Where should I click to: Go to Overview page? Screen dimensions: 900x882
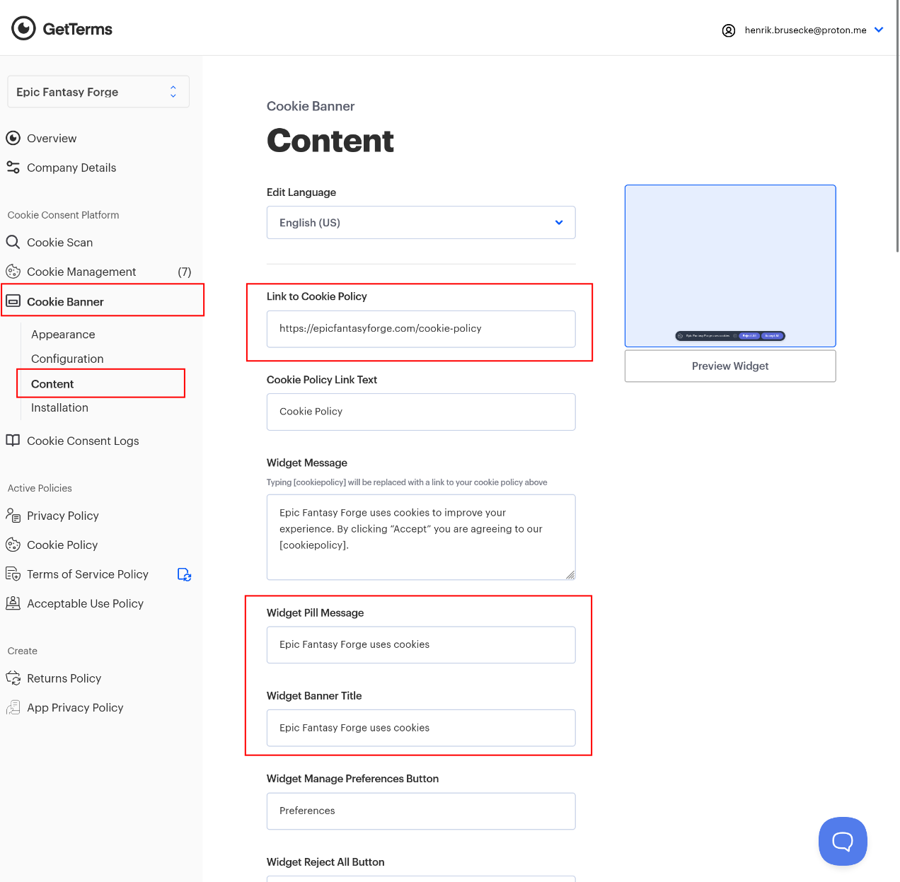point(52,139)
